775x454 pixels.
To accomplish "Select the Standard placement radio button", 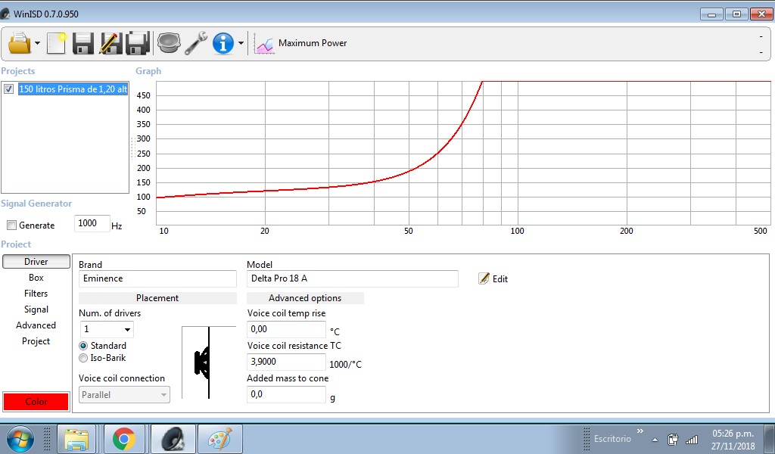I will [83, 346].
